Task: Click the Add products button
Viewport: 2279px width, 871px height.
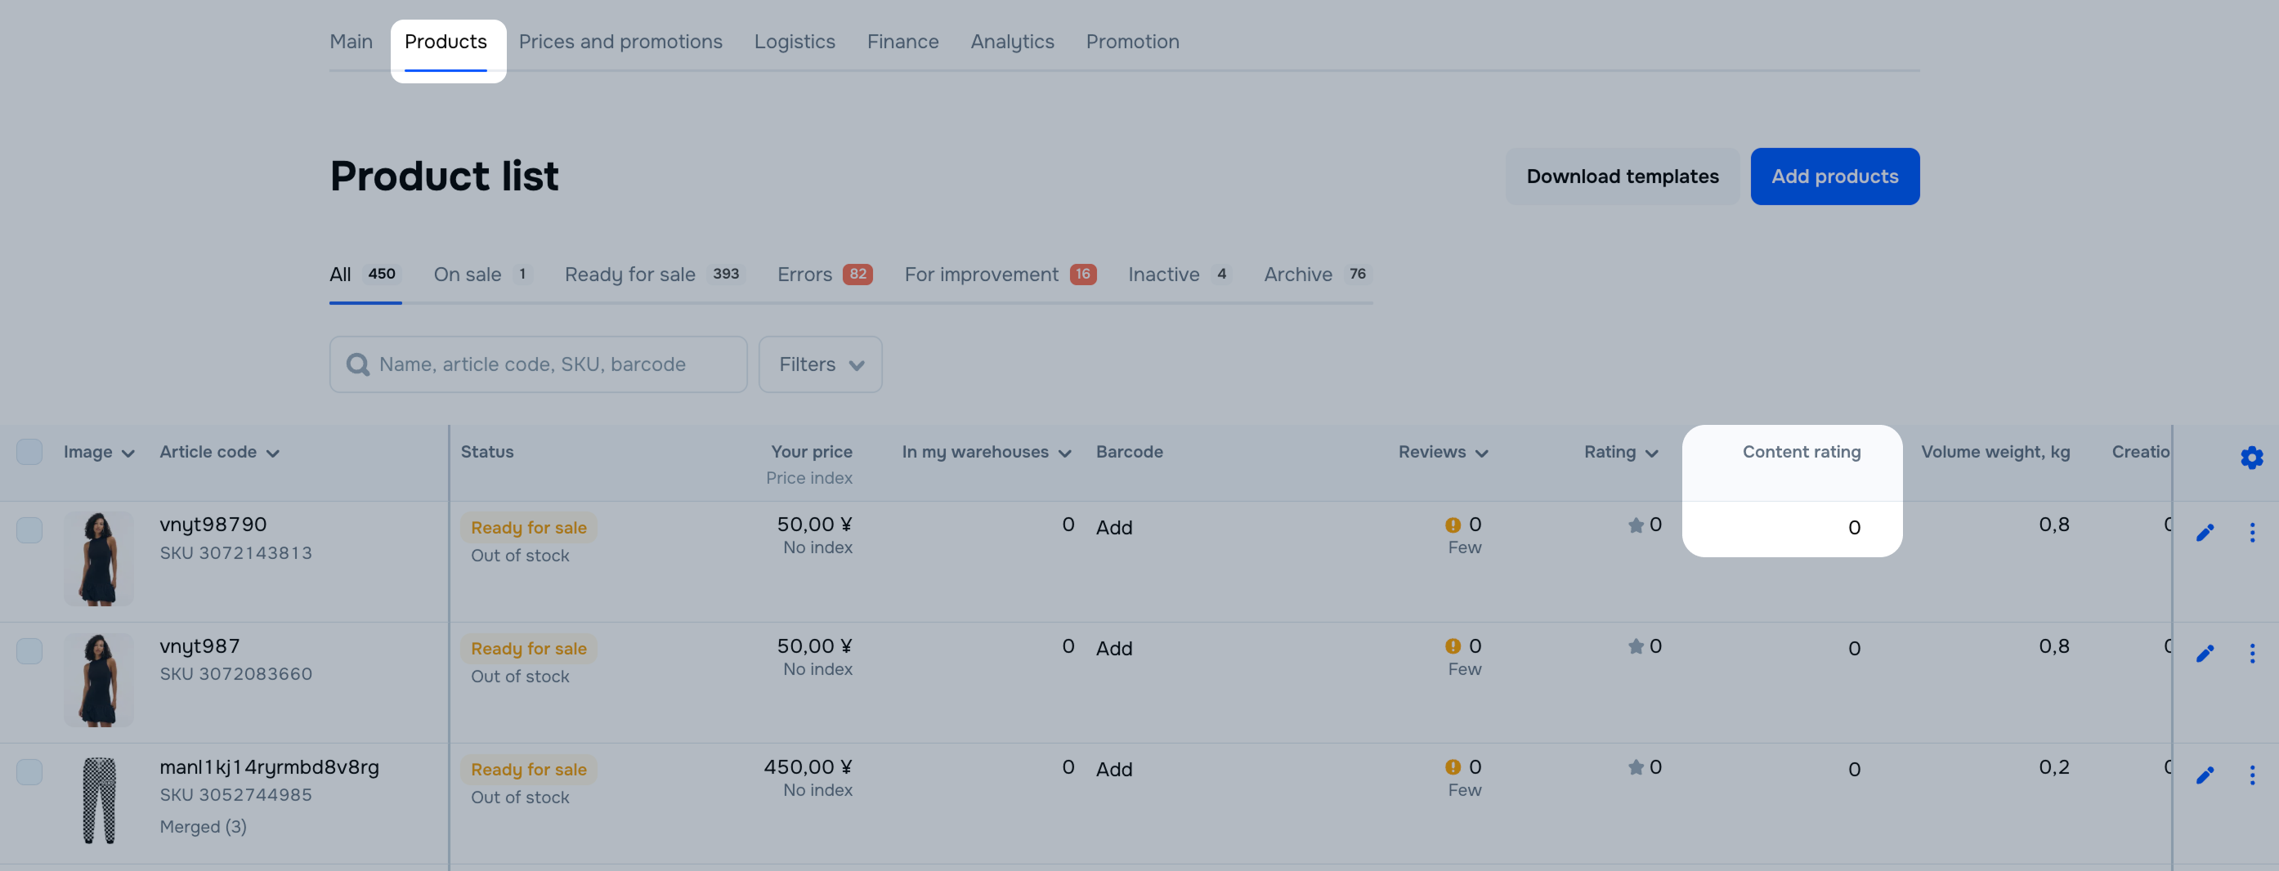Action: pyautogui.click(x=1834, y=176)
